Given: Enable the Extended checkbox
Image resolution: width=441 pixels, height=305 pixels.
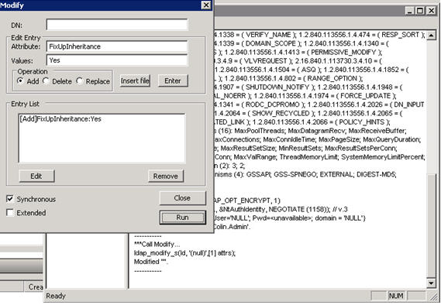Looking at the screenshot, I should [10, 213].
